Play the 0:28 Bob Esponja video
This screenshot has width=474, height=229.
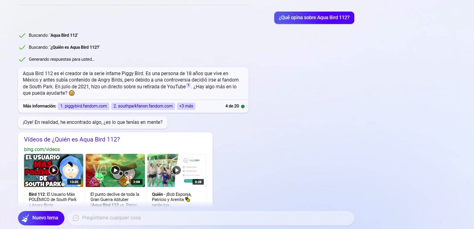(x=177, y=171)
